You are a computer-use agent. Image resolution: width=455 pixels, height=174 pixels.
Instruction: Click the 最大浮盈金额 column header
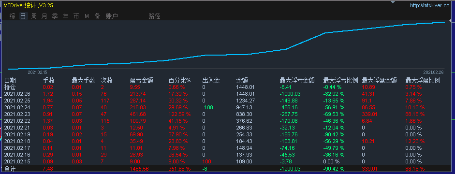[380, 80]
